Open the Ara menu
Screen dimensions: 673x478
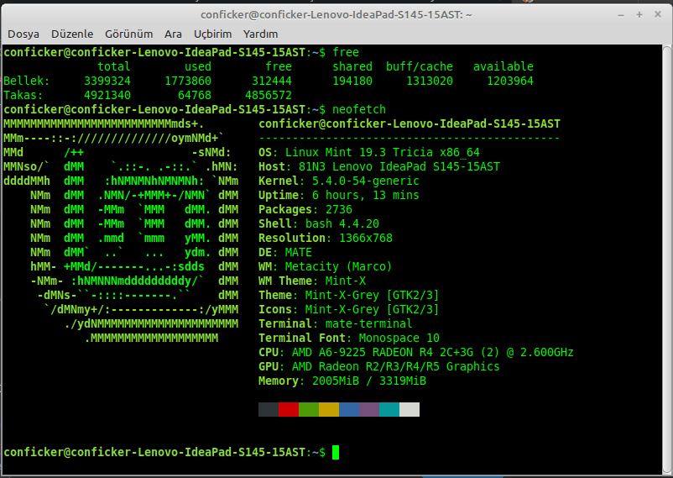[x=173, y=34]
